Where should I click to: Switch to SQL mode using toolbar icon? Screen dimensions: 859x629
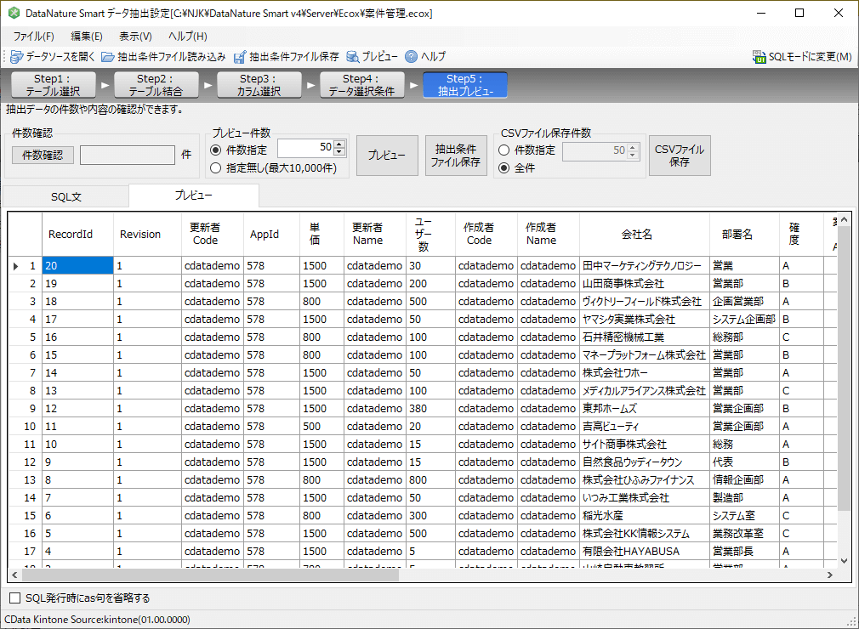pos(759,57)
